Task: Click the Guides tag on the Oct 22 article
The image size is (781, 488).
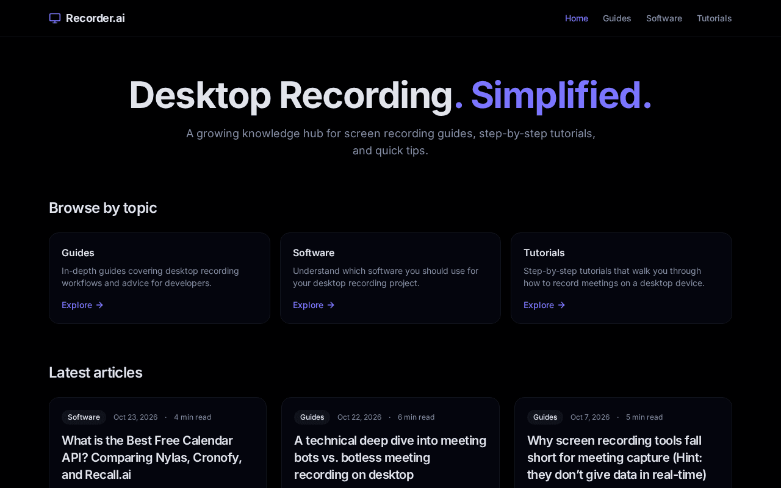Action: click(312, 417)
